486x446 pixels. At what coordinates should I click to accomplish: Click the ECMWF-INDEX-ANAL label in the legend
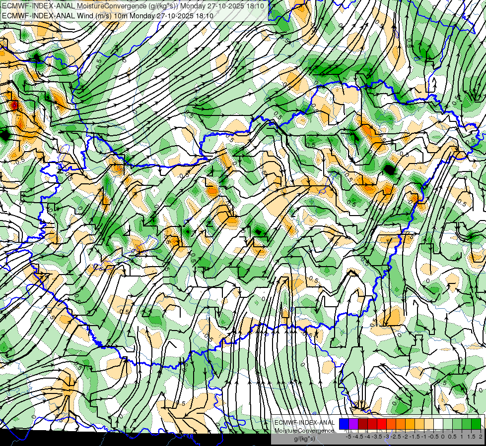(304, 423)
